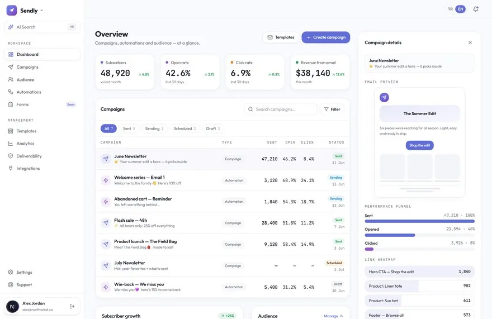The height and width of the screenshot is (319, 492).
Task: Show Draft campaigns tab
Action: click(x=213, y=128)
